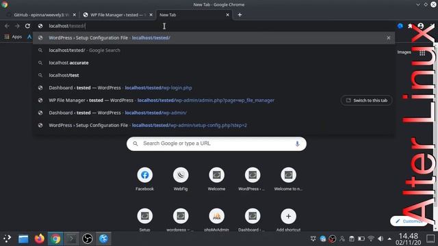Open the Dashboard wp-login.php suggestion
The height and width of the screenshot is (246, 438).
pyautogui.click(x=214, y=88)
